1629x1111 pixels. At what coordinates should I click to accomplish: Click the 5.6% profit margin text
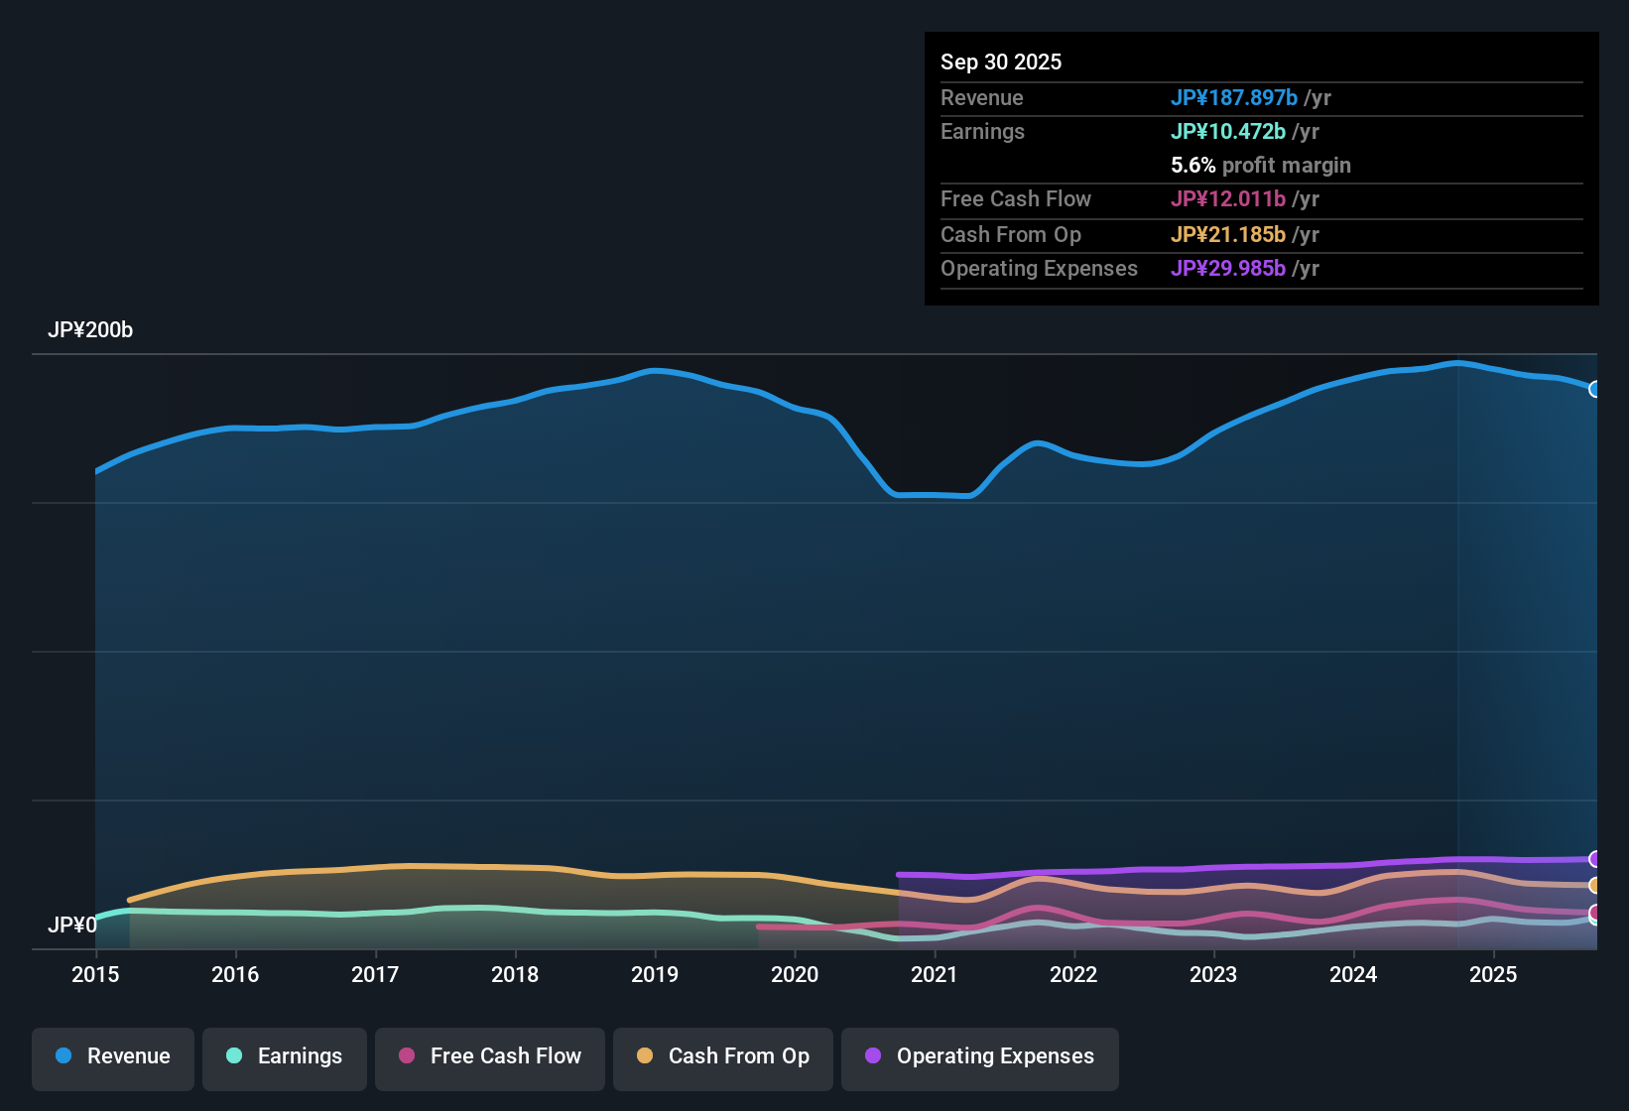coord(1260,165)
